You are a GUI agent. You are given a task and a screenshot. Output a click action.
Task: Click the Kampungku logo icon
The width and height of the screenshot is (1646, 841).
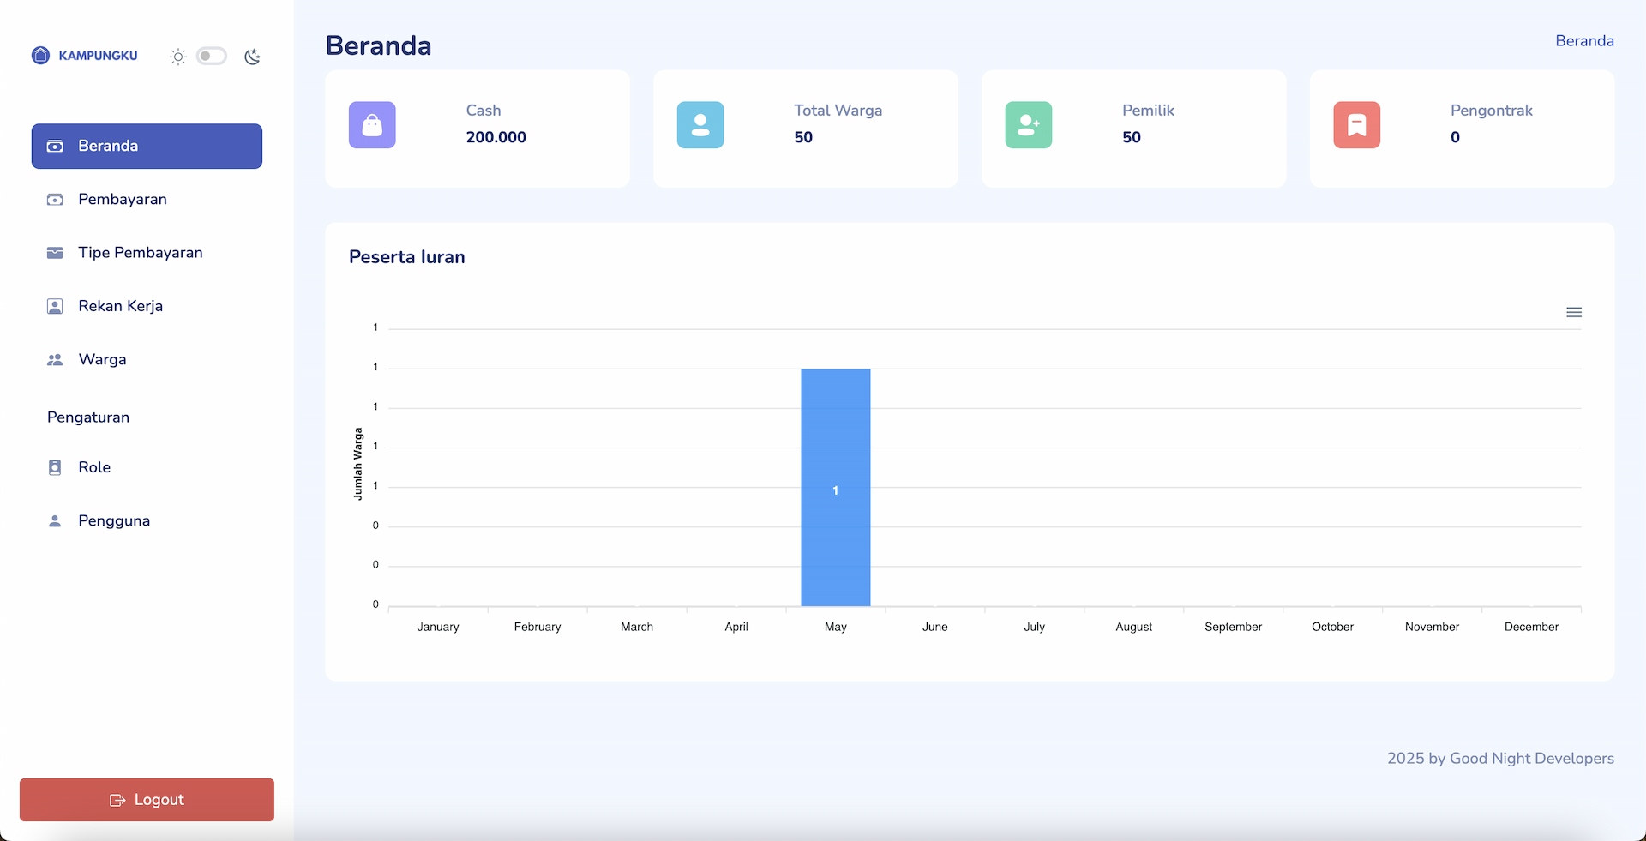click(40, 56)
